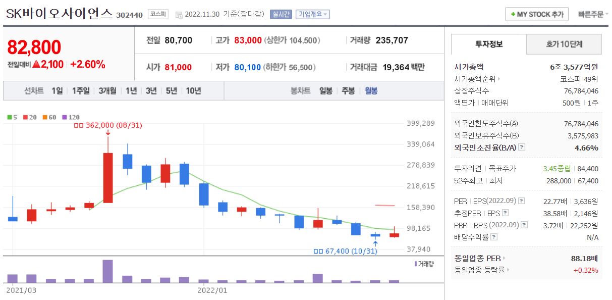Click the 2021/03 axis label
The height and width of the screenshot is (300, 612).
coord(21,290)
